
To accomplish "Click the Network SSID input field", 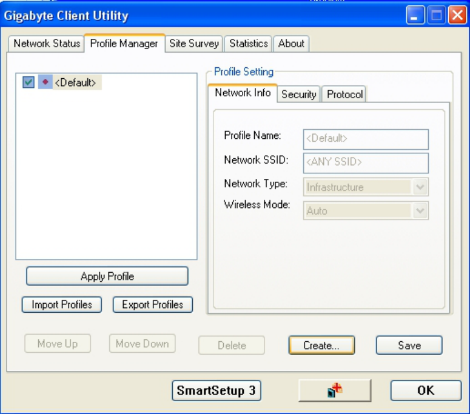I will pos(366,163).
